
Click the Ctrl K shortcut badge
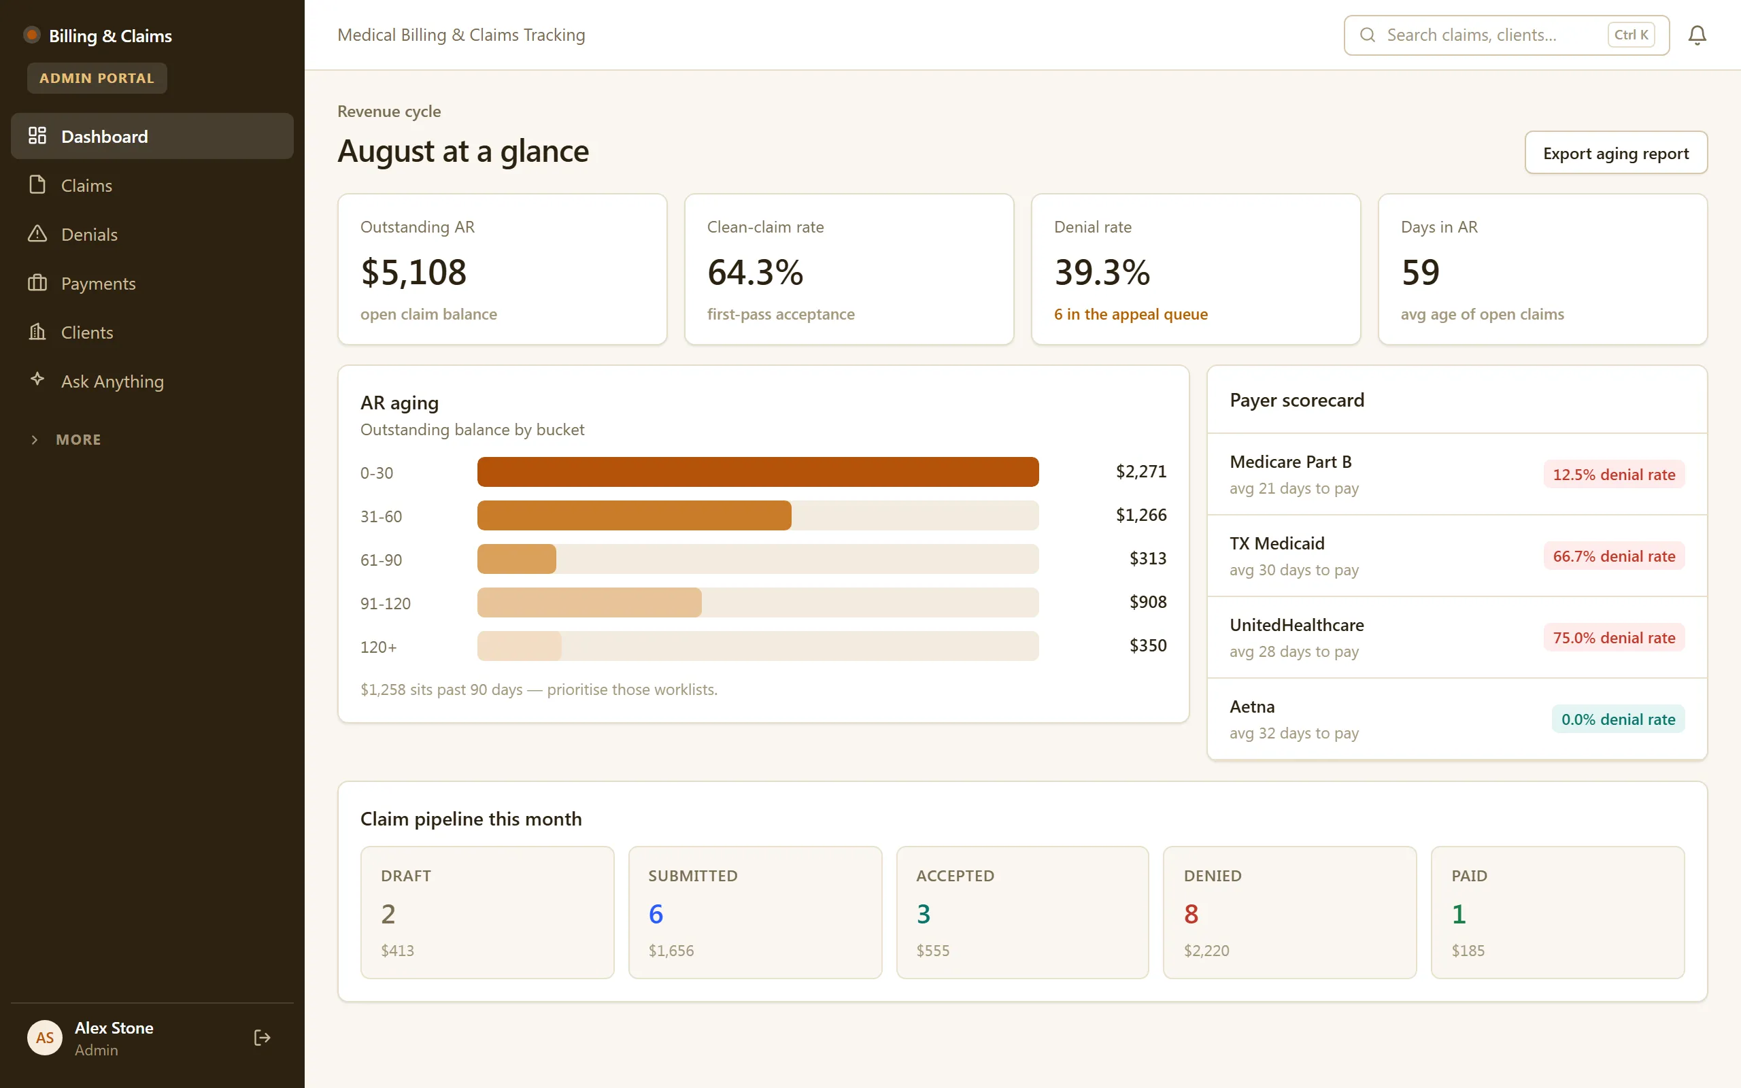(x=1631, y=35)
